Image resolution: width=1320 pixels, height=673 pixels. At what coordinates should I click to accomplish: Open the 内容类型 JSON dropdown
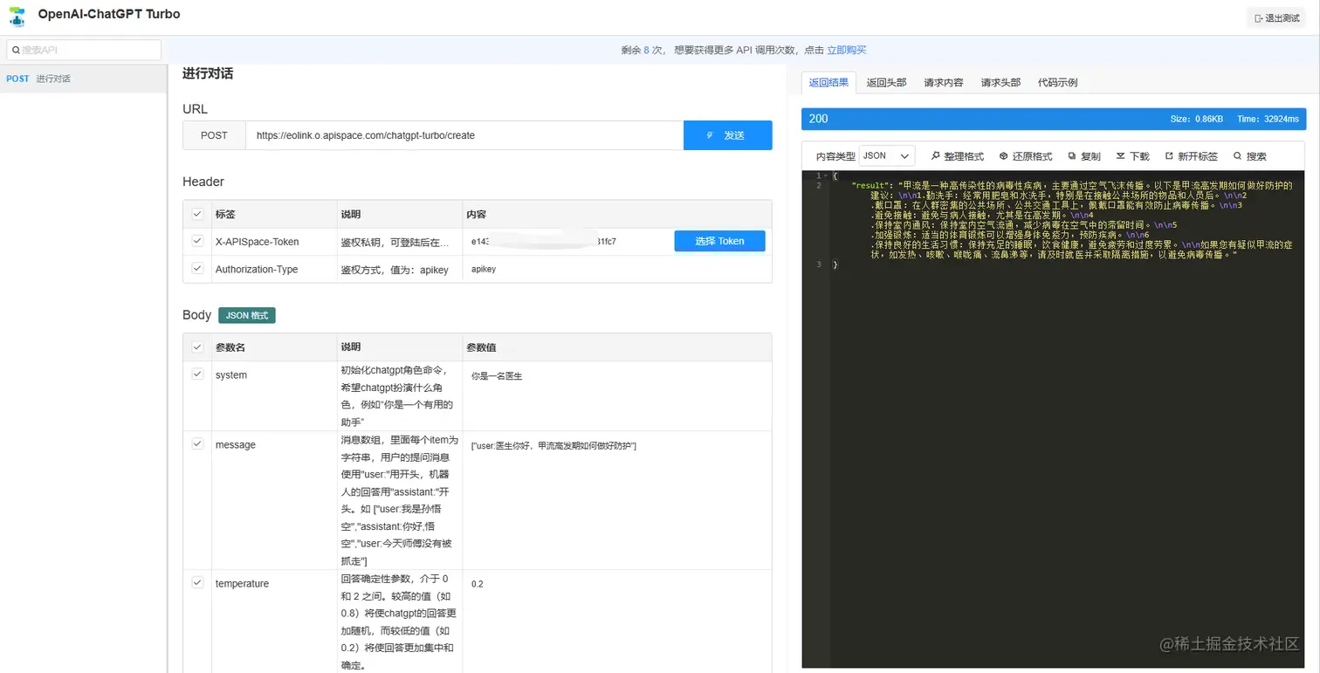click(x=886, y=156)
